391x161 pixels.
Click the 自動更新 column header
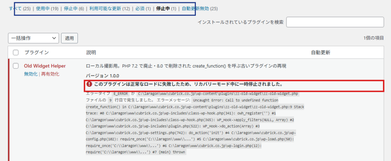tap(320, 53)
